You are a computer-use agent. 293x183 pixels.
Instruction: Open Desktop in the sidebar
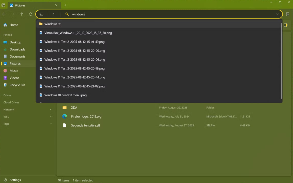coord(18,42)
